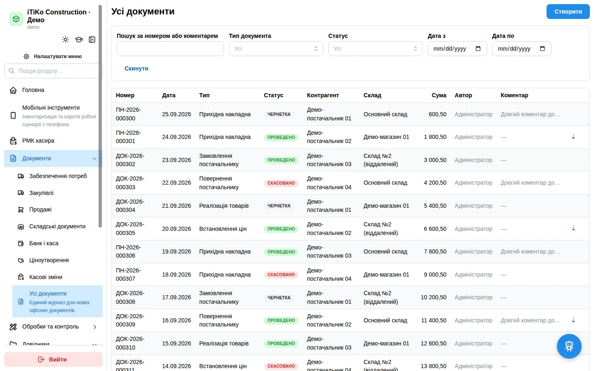Click the ЧЕРНЕТКА status badge in row ПН-2026-000300

(279, 114)
